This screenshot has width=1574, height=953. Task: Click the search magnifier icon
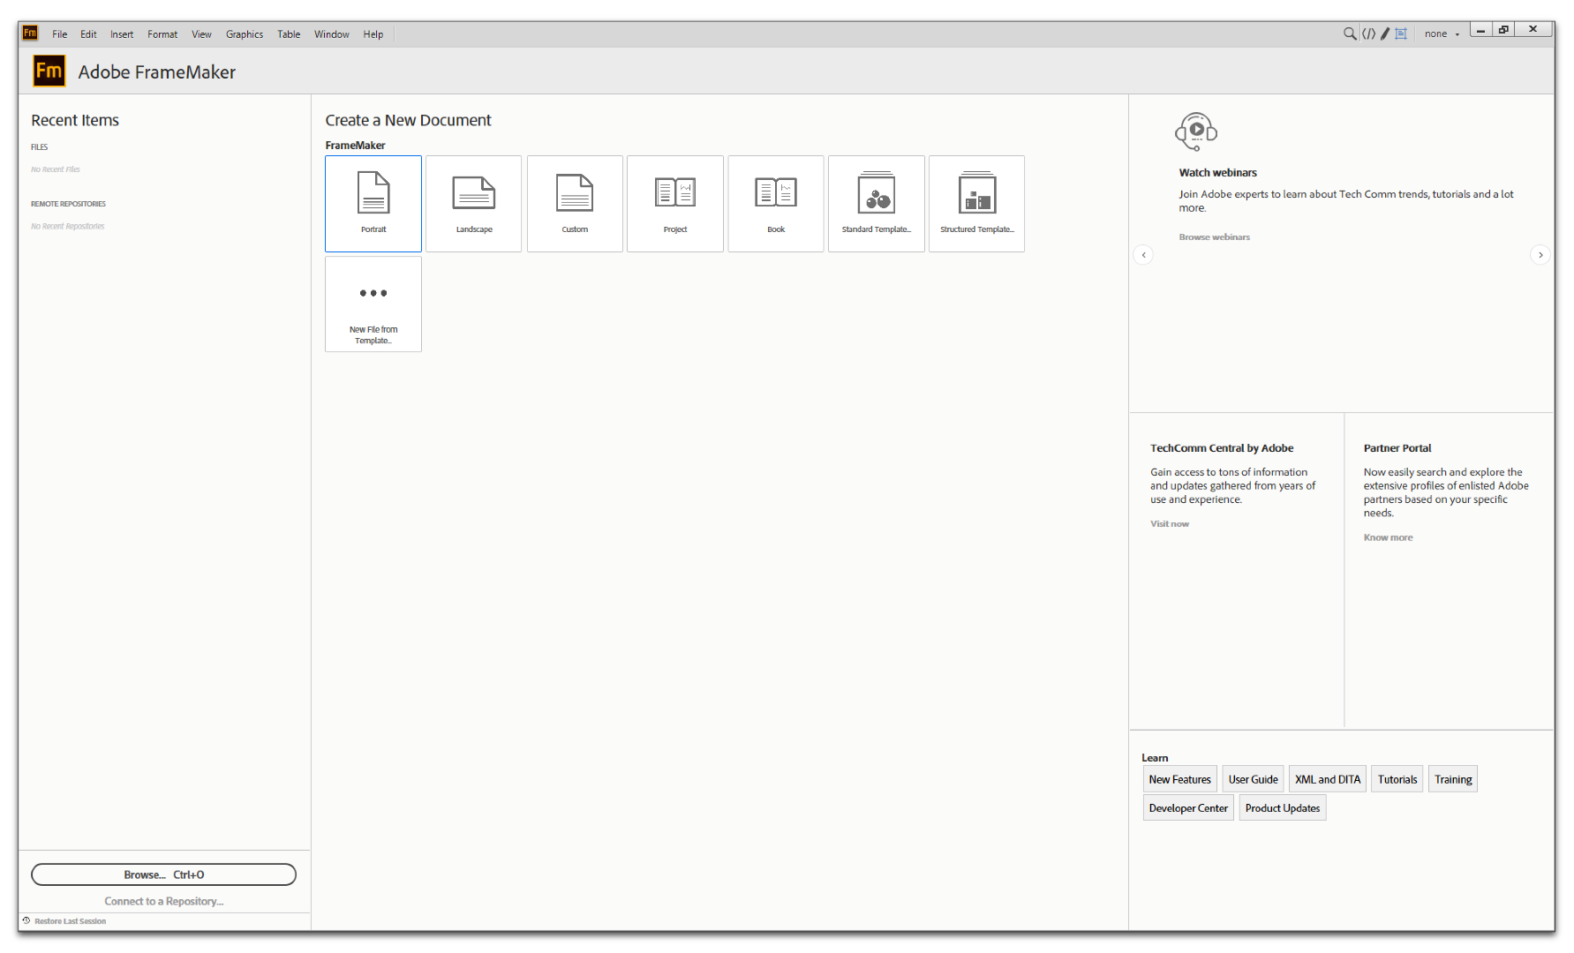coord(1350,34)
